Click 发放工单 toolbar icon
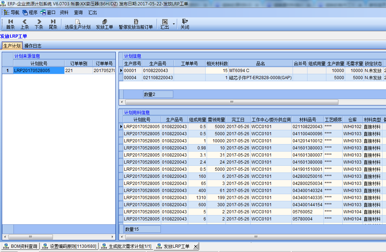This screenshot has width=386, height=252. 104,24
